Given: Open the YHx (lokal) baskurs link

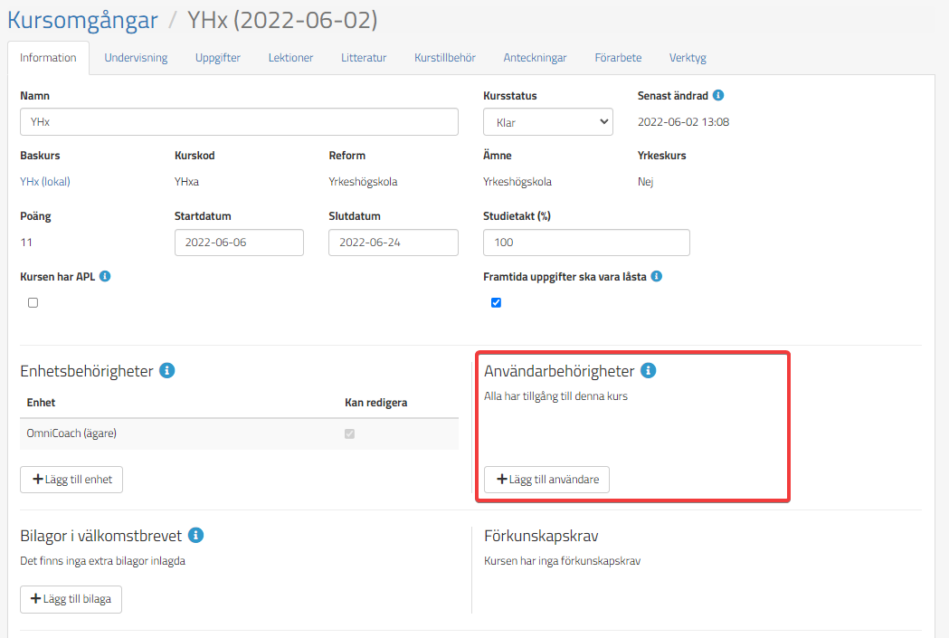Looking at the screenshot, I should (45, 181).
